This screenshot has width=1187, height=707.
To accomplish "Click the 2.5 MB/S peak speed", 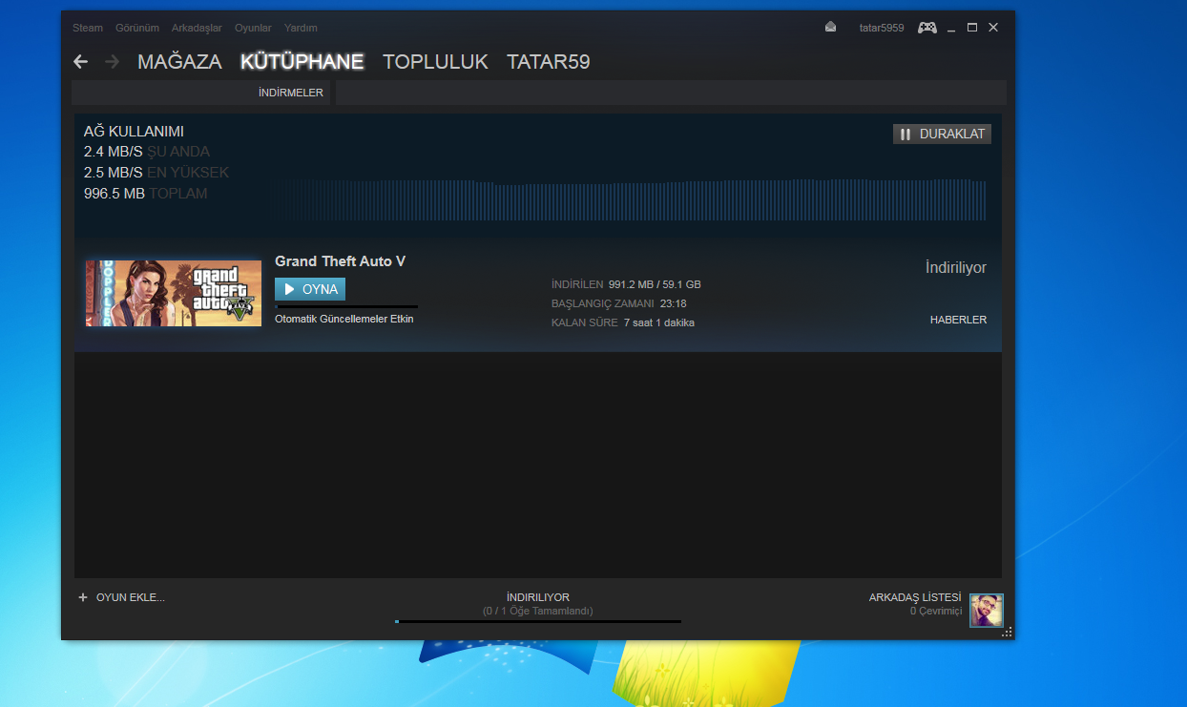I will coord(114,173).
